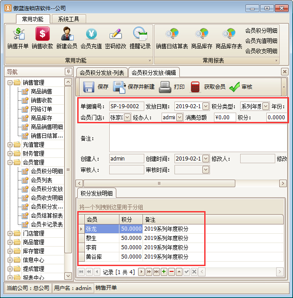Click the 会员充值明细 link in the ribbon
This screenshot has width=293, height=298.
tap(261, 41)
